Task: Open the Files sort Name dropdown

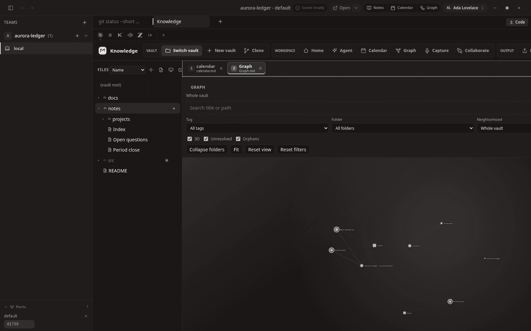Action: [128, 70]
